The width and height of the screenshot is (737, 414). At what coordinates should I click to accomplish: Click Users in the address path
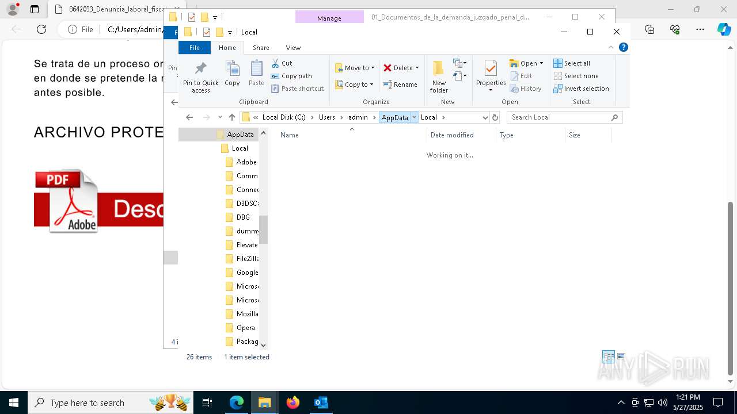(x=326, y=117)
